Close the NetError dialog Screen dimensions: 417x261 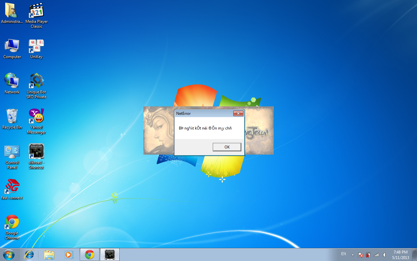(238, 114)
